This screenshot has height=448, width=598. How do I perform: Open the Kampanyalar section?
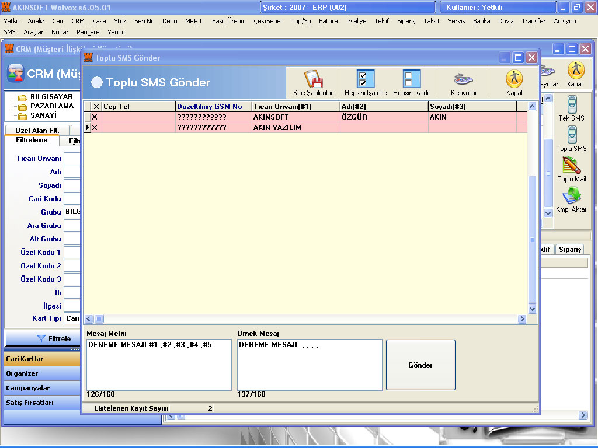click(42, 388)
